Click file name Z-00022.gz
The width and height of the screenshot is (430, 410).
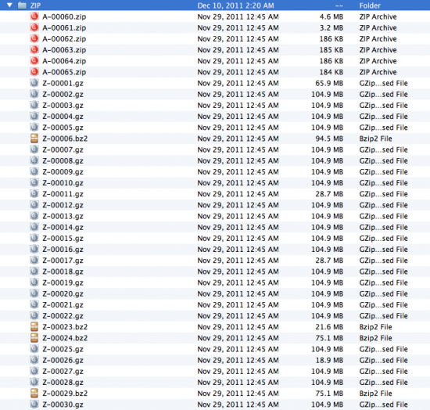pos(63,316)
